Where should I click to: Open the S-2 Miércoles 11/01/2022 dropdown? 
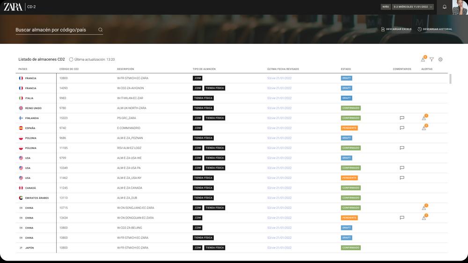click(413, 7)
